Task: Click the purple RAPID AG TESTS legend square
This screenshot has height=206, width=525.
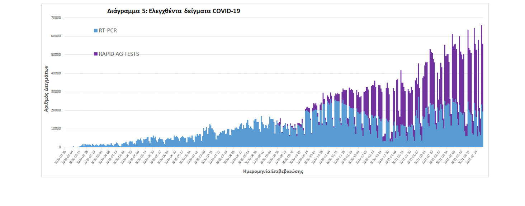Action: coord(95,54)
